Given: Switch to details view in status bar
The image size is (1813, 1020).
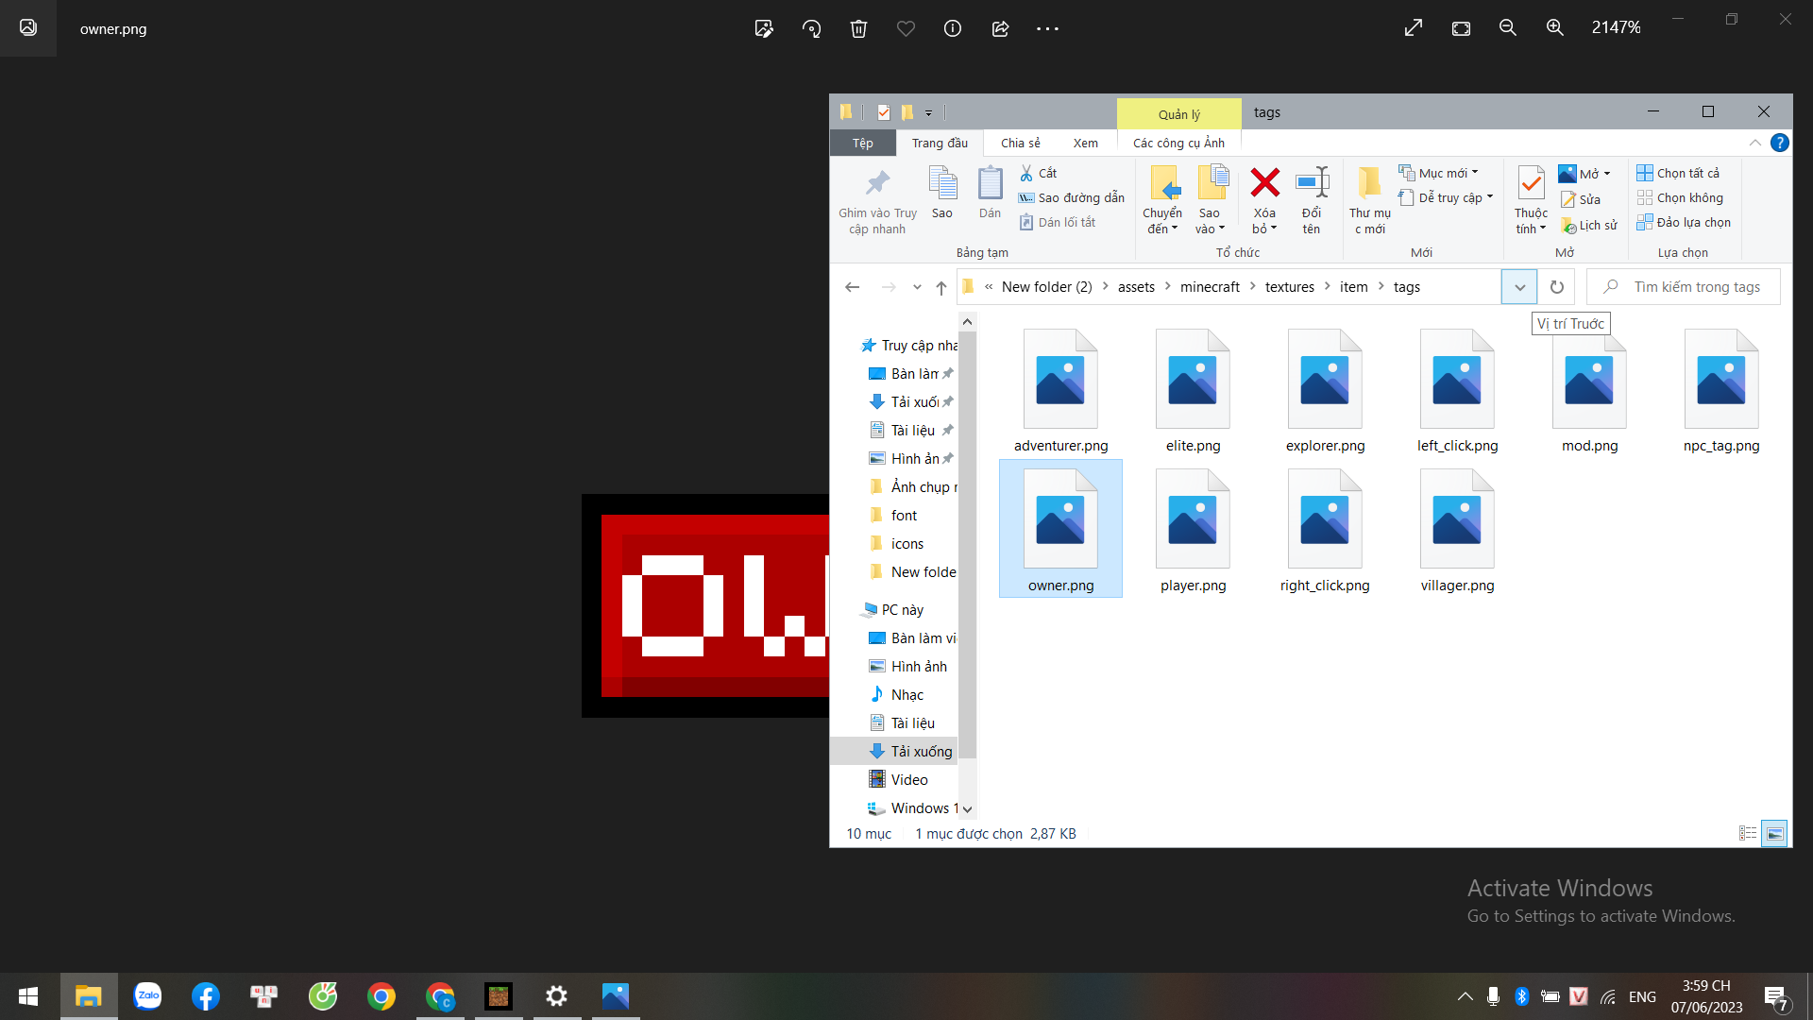Looking at the screenshot, I should coord(1748,833).
